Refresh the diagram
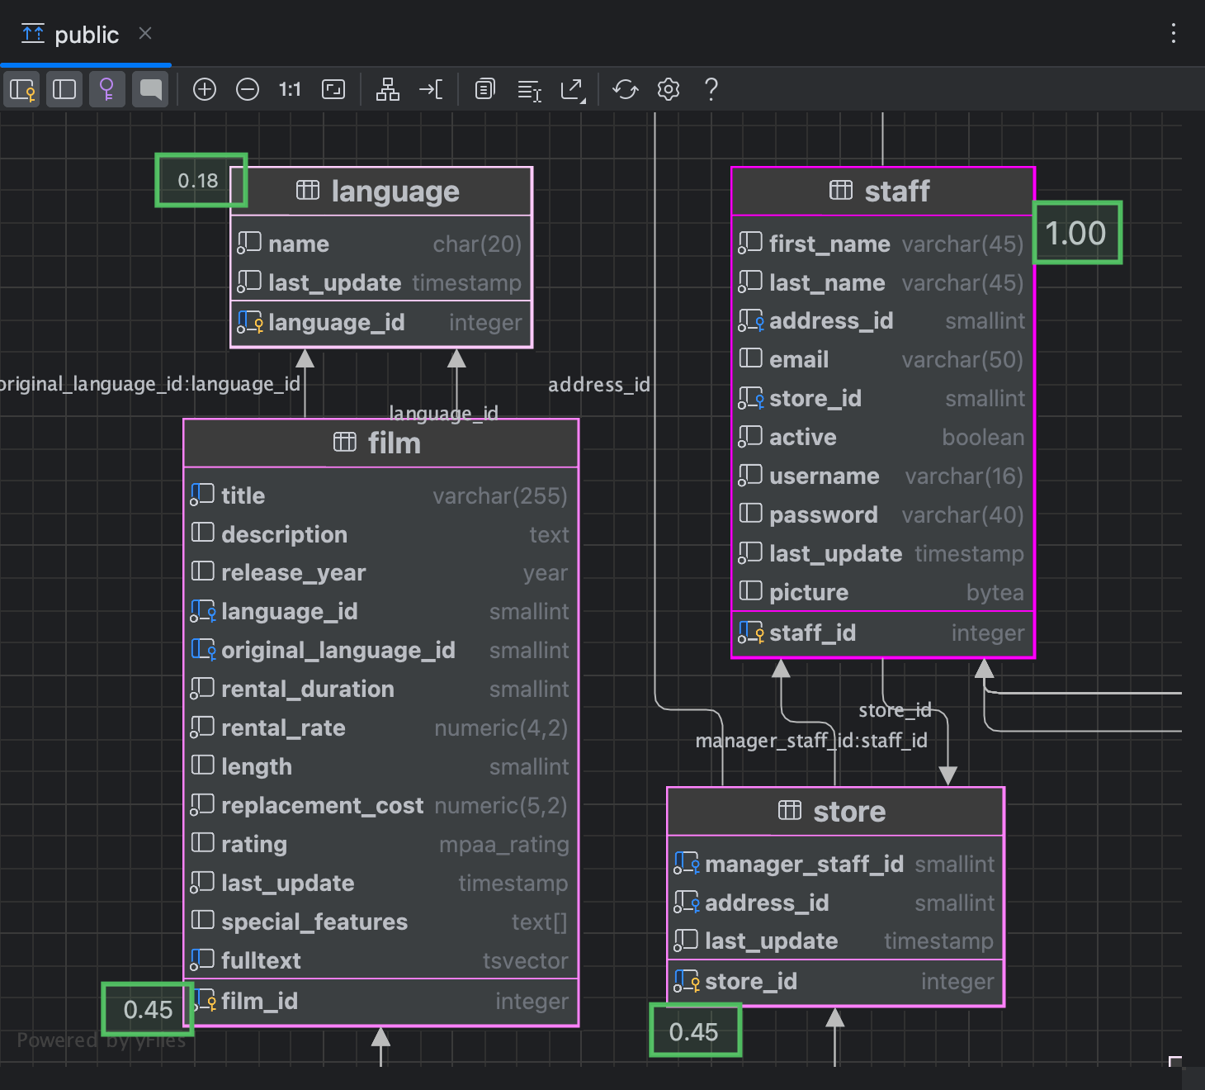1205x1090 pixels. (x=626, y=89)
